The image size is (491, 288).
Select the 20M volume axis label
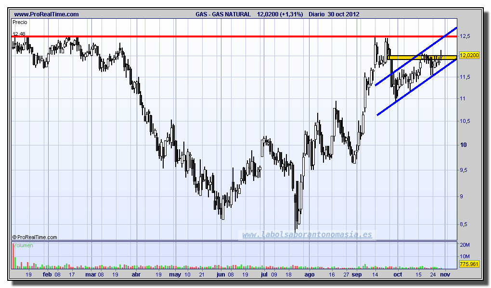point(465,245)
